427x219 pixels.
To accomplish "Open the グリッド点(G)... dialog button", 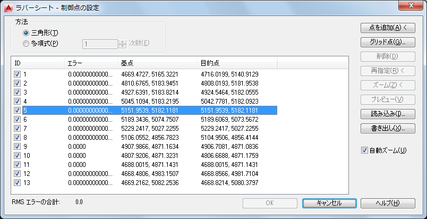I will pyautogui.click(x=388, y=42).
